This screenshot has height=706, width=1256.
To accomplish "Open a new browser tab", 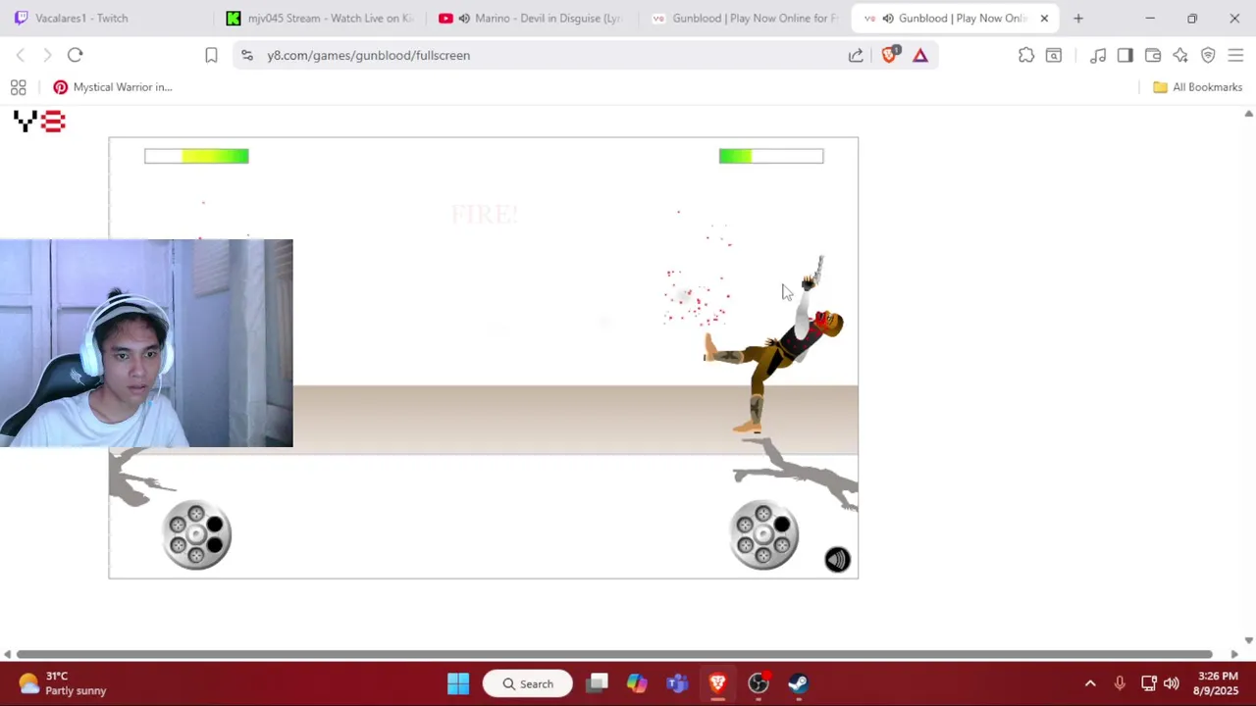I will (x=1078, y=18).
